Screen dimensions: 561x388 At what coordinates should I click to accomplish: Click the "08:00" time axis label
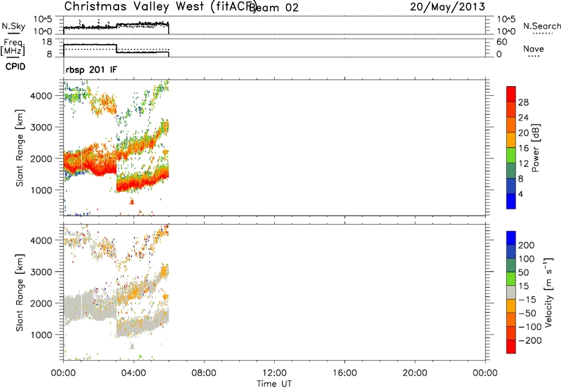coord(203,373)
